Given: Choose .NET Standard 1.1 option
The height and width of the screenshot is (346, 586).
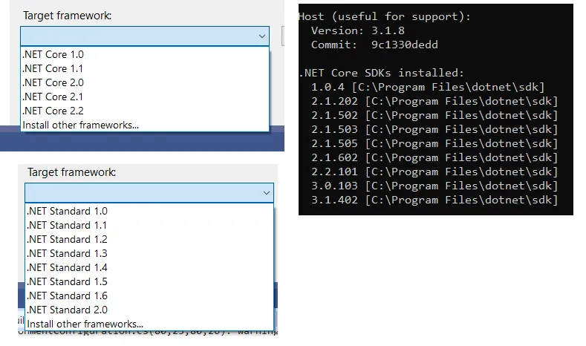Looking at the screenshot, I should tap(149, 225).
